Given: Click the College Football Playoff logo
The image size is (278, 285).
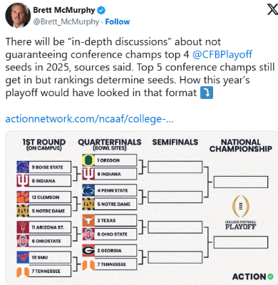Looking at the screenshot, I should (241, 212).
